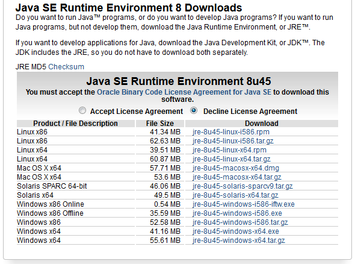Click the 55.61 MB file size cell
This screenshot has width=355, height=264.
coord(160,240)
